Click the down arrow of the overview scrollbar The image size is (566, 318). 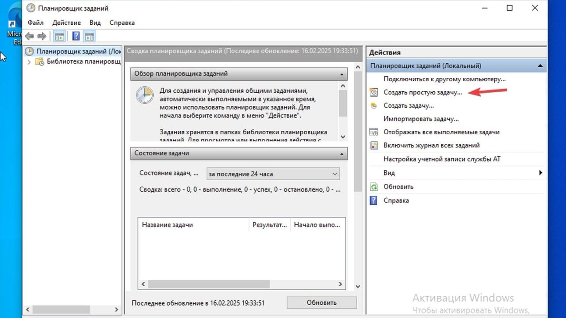tap(343, 137)
